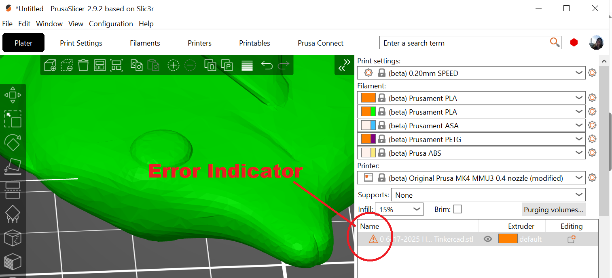The width and height of the screenshot is (612, 278).
Task: Click the Remove instance minus icon
Action: pyautogui.click(x=190, y=65)
